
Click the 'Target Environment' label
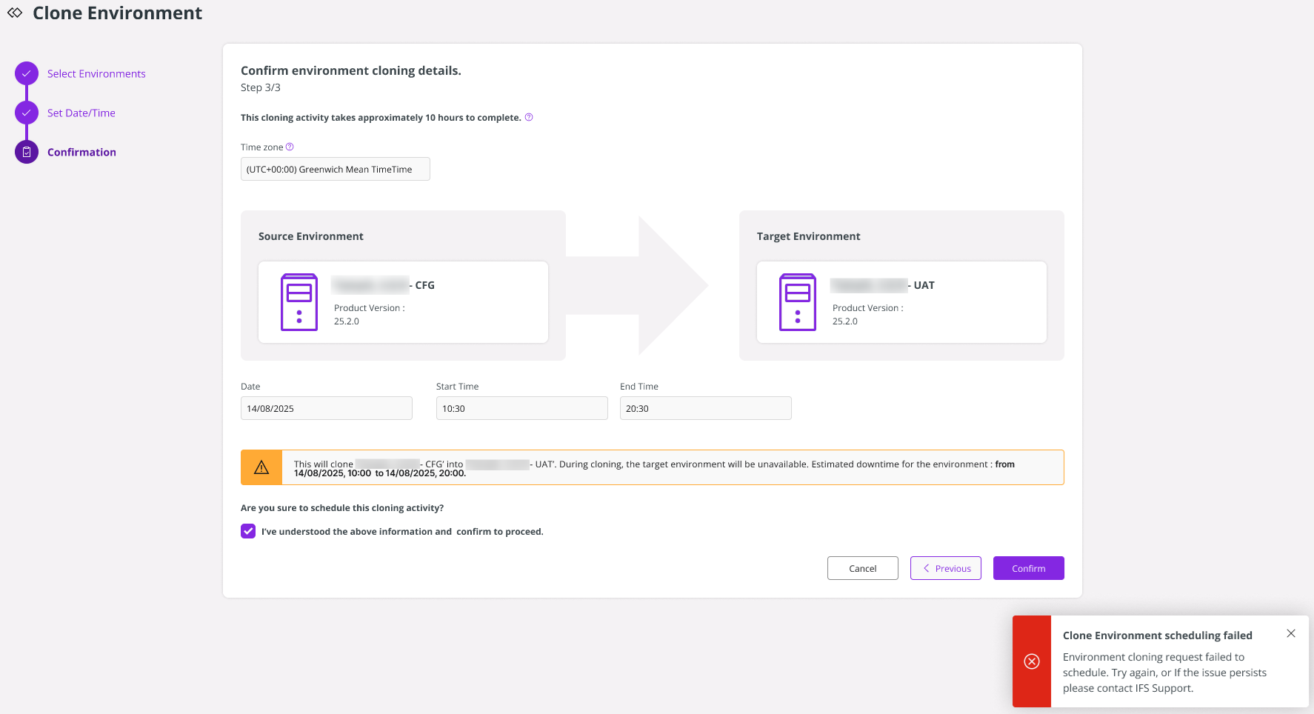point(809,236)
